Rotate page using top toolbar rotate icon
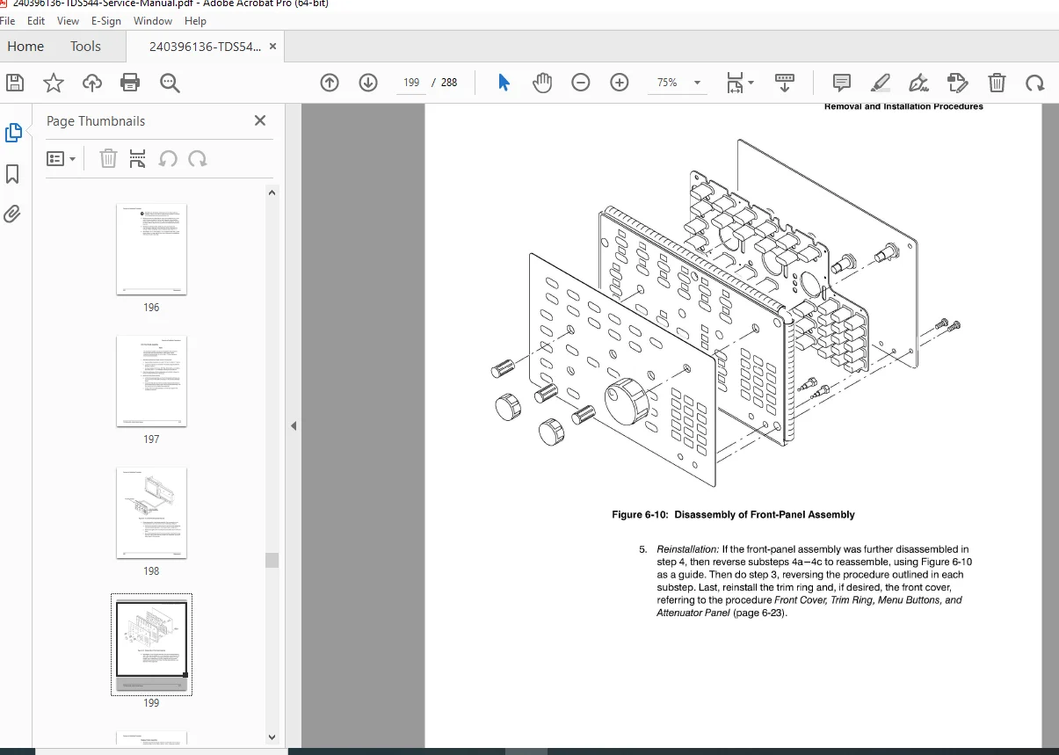Image resolution: width=1059 pixels, height=755 pixels. [x=1035, y=83]
